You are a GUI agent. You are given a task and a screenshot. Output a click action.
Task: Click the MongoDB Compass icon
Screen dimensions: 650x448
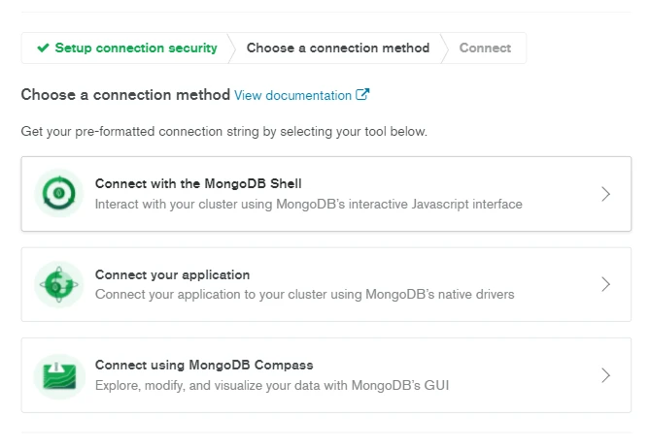58,375
